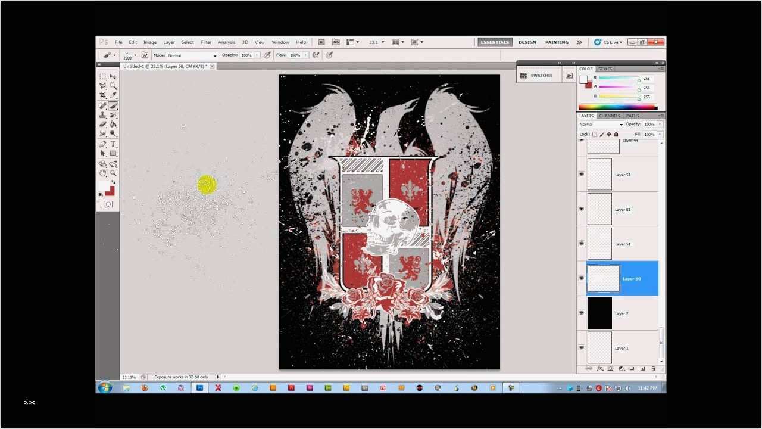The height and width of the screenshot is (429, 762).
Task: Hide Layer 53 visibility eye
Action: [x=581, y=175]
